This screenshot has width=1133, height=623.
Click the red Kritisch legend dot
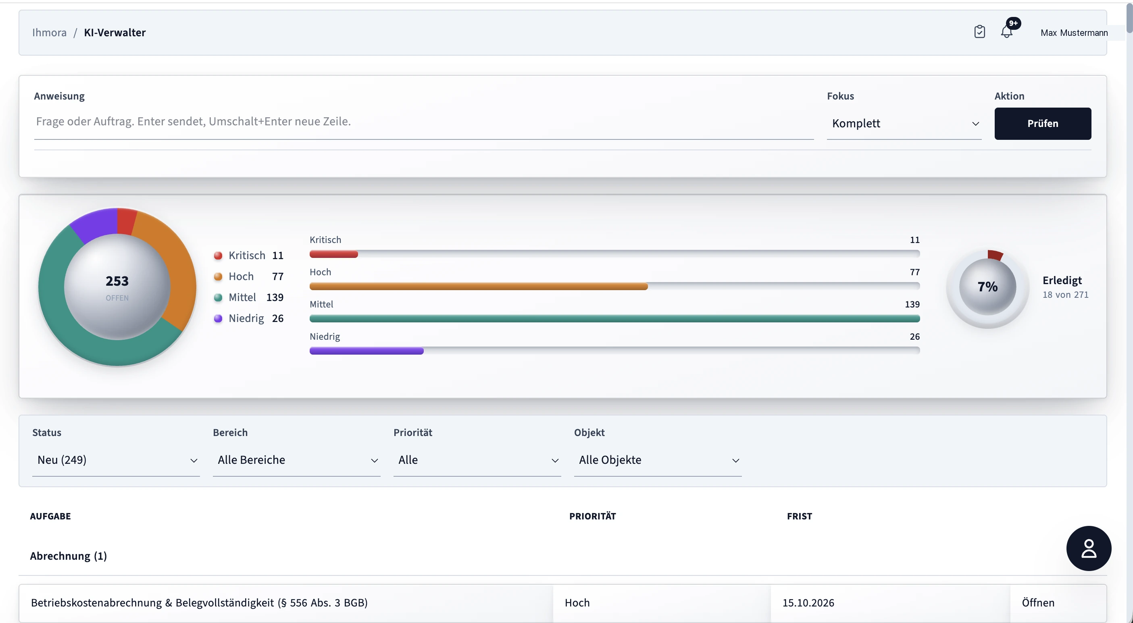[x=218, y=255]
